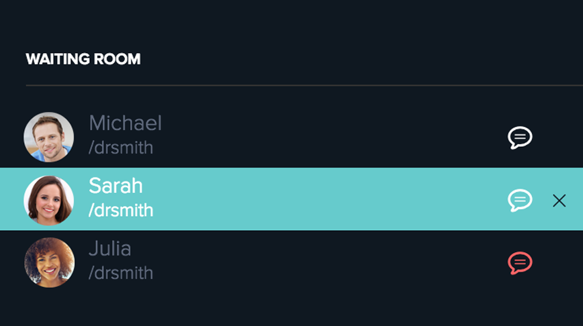The image size is (583, 326).
Task: Select the name Michael in the list
Action: coord(125,123)
